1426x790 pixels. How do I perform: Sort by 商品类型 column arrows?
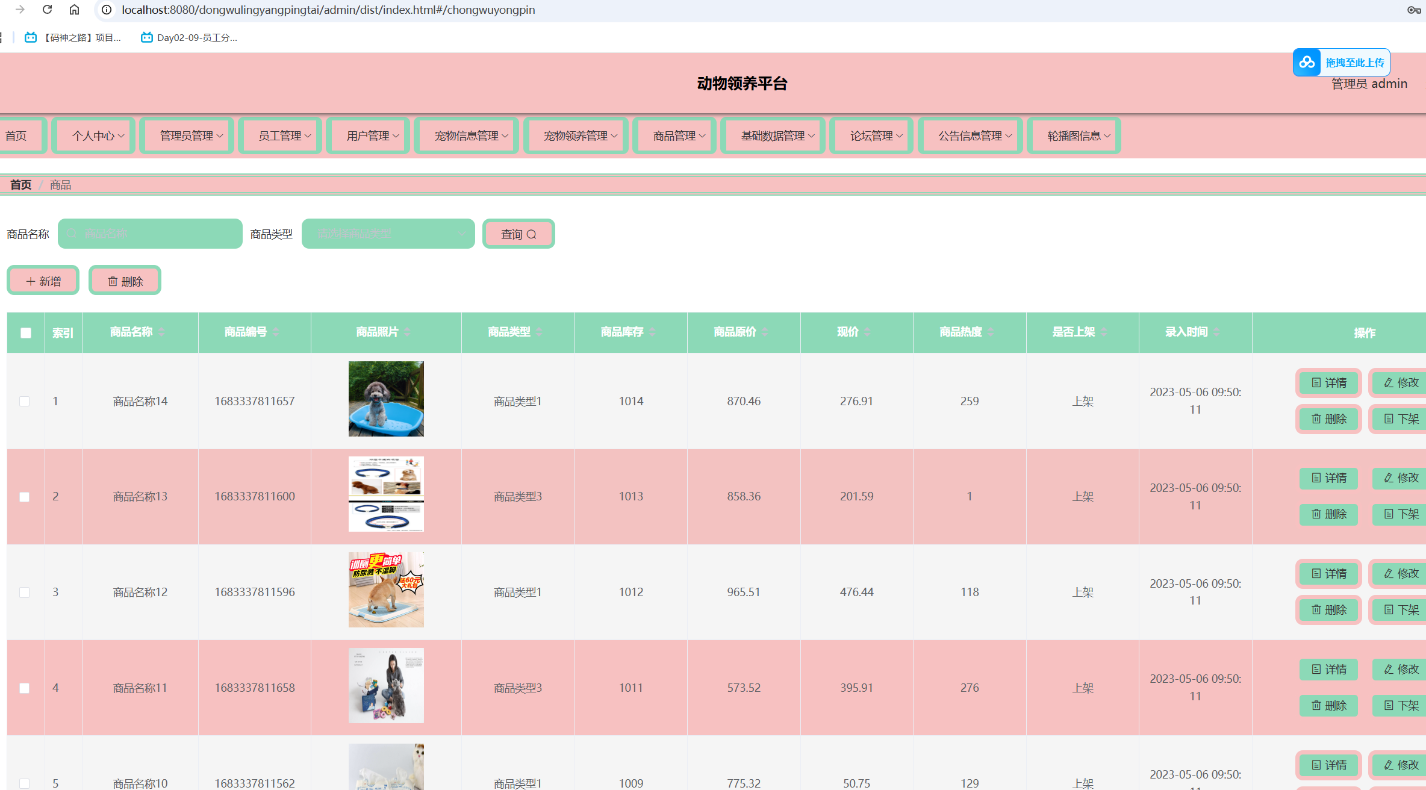[539, 332]
